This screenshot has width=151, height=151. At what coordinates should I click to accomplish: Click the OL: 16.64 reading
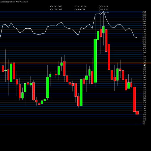[x=104, y=12]
